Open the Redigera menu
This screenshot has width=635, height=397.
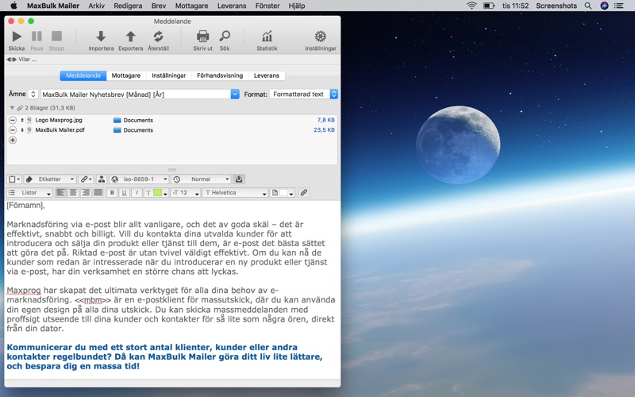tap(128, 6)
